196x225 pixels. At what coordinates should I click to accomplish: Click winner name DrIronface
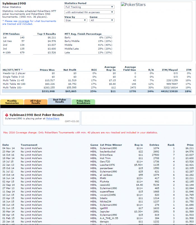click(106, 155)
